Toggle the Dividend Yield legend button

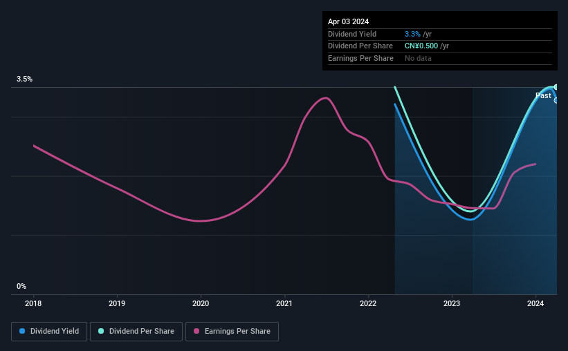click(x=49, y=332)
